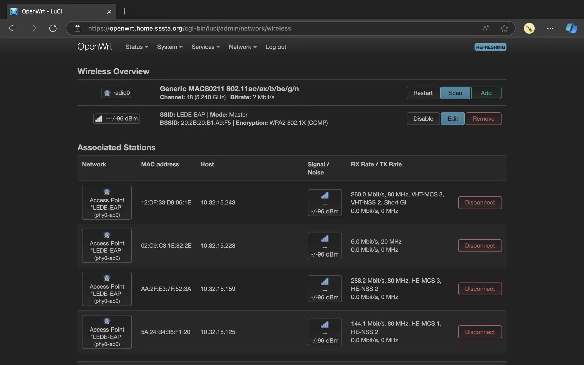Click Access Point badge for 02:C9:C3:1E:82:2E
584x365 pixels.
coord(107,246)
